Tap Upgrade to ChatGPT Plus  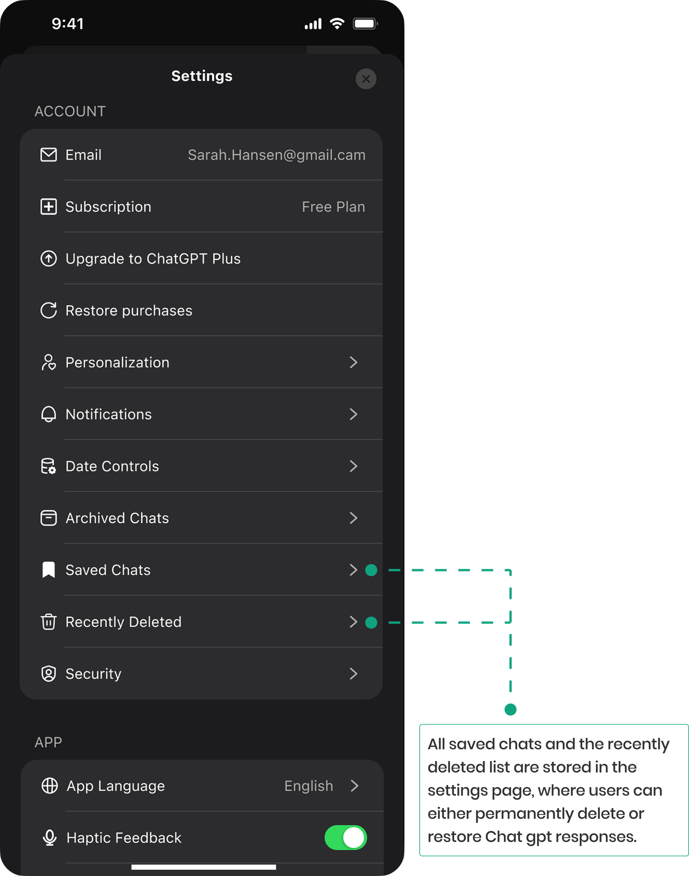(x=153, y=259)
